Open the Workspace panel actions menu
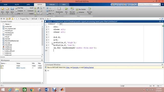Viewport: 164px width, 92px height. (42, 60)
